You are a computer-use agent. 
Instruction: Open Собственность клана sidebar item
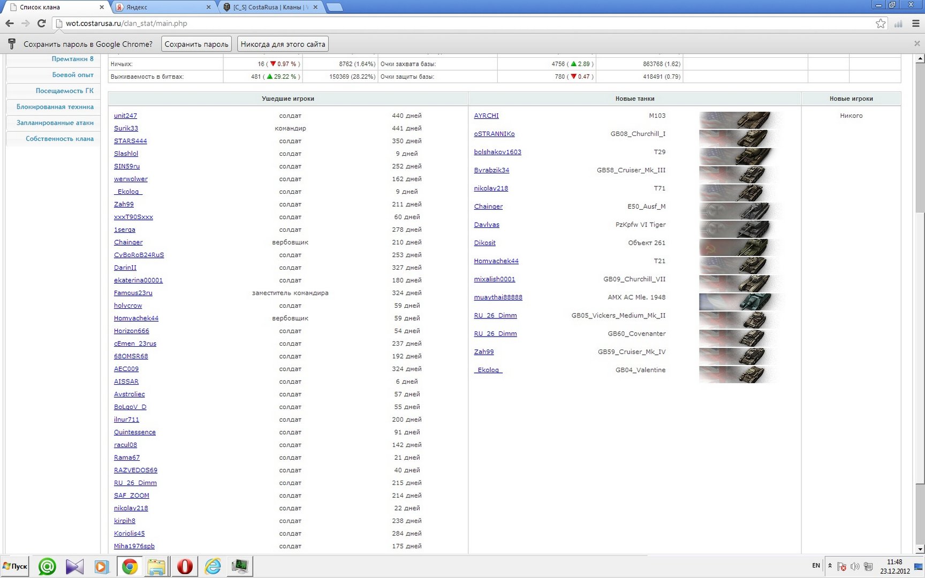(x=59, y=139)
